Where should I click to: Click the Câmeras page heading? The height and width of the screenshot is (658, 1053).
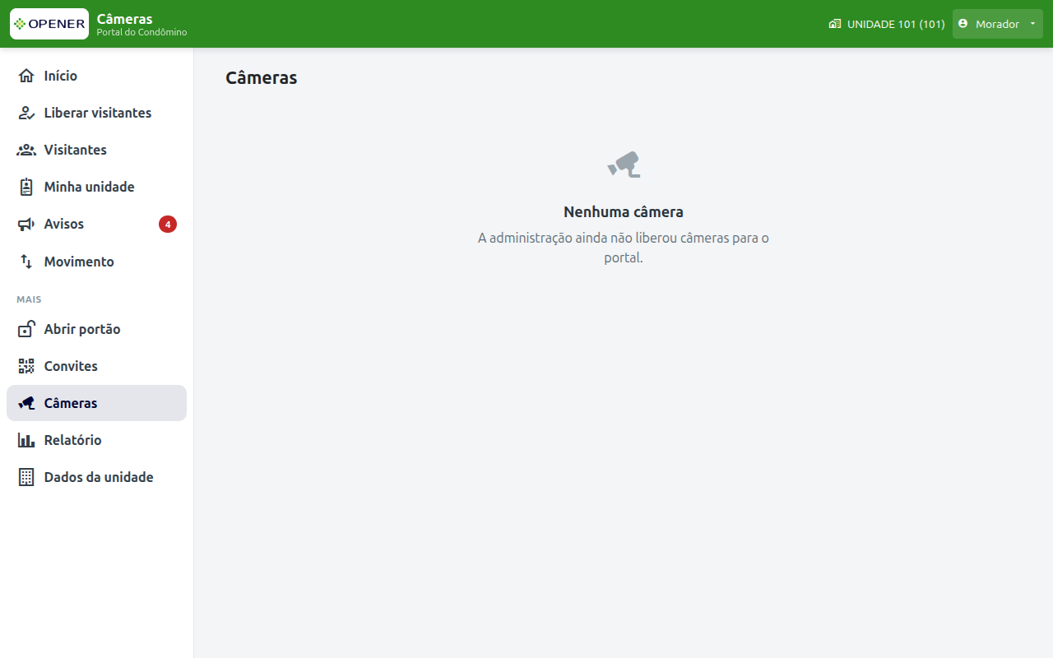(262, 77)
